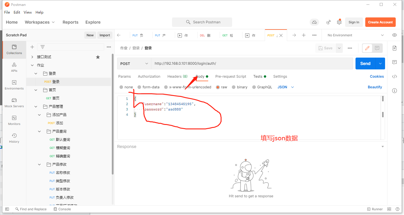Go to previous tabs with left arrow
The width and height of the screenshot is (404, 215).
click(119, 35)
